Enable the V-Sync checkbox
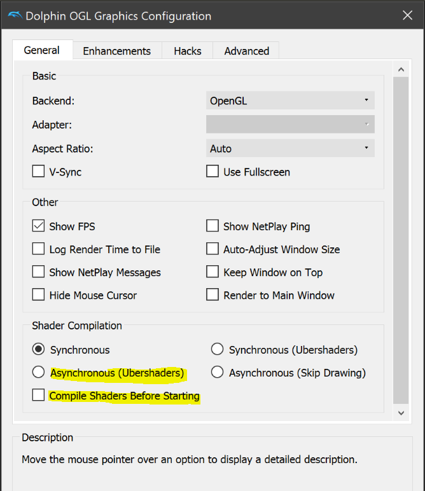Viewport: 425px width, 491px height. click(x=39, y=172)
